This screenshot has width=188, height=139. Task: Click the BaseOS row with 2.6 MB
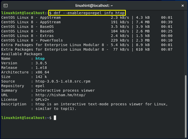click(87, 31)
